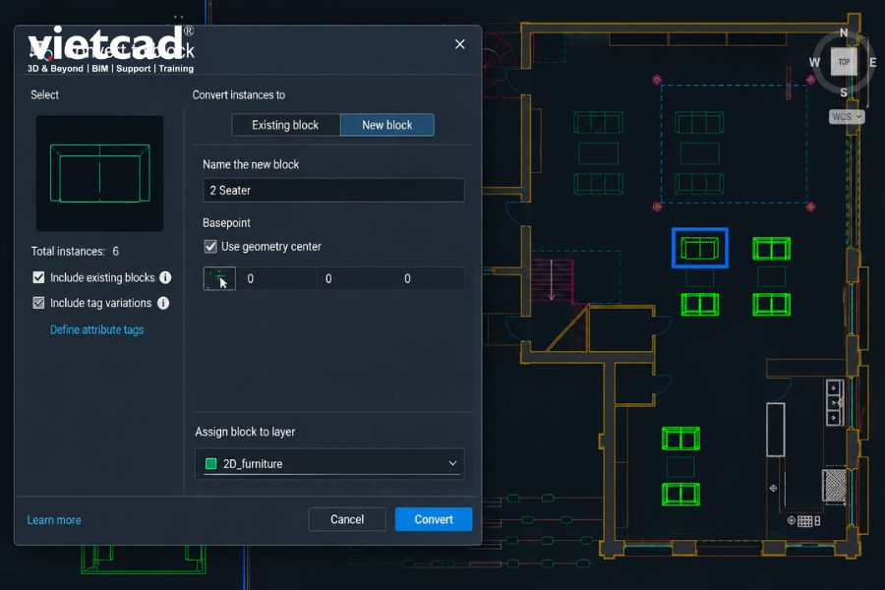This screenshot has width=885, height=590.
Task: Click the E compass direction on ViewCube
Action: 872,62
